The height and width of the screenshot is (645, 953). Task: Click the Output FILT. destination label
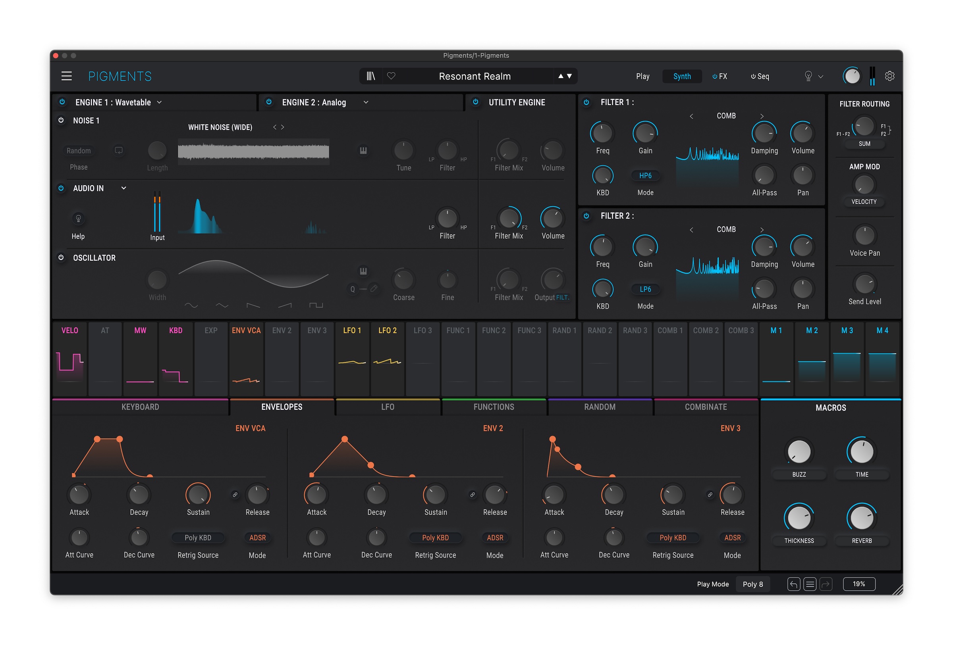coord(563,298)
